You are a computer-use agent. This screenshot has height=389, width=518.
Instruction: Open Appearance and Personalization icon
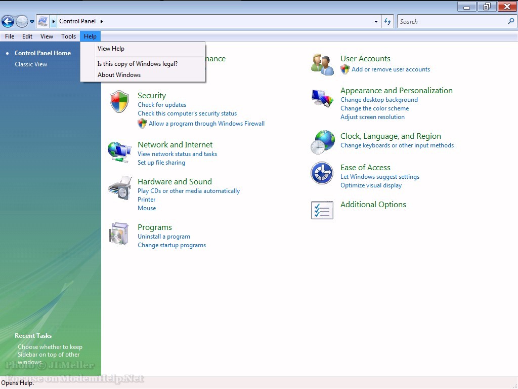322,98
